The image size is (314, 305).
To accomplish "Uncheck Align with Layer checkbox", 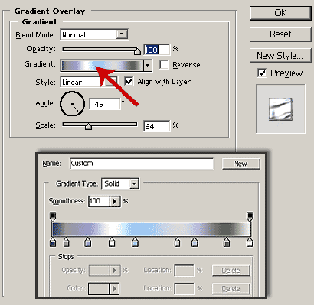I will [x=129, y=82].
